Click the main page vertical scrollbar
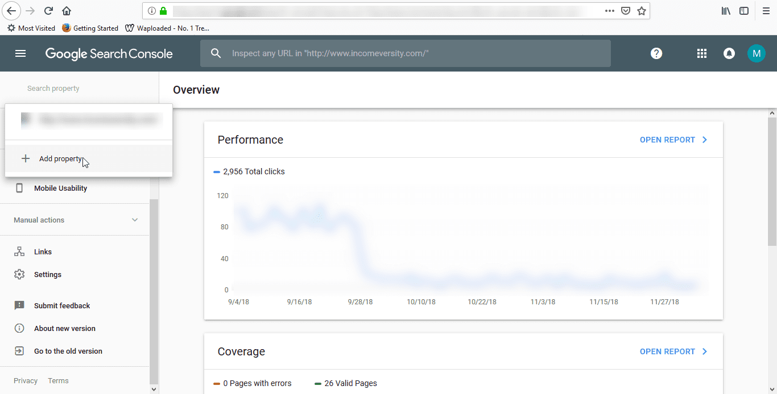 tap(772, 182)
